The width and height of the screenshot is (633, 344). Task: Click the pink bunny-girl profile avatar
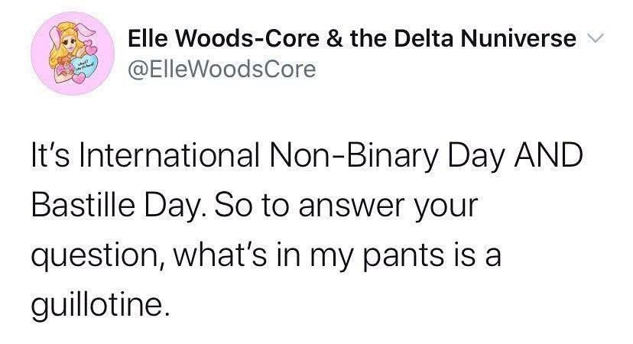(73, 54)
